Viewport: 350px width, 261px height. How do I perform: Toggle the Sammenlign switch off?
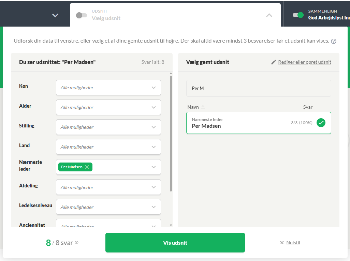coord(298,15)
